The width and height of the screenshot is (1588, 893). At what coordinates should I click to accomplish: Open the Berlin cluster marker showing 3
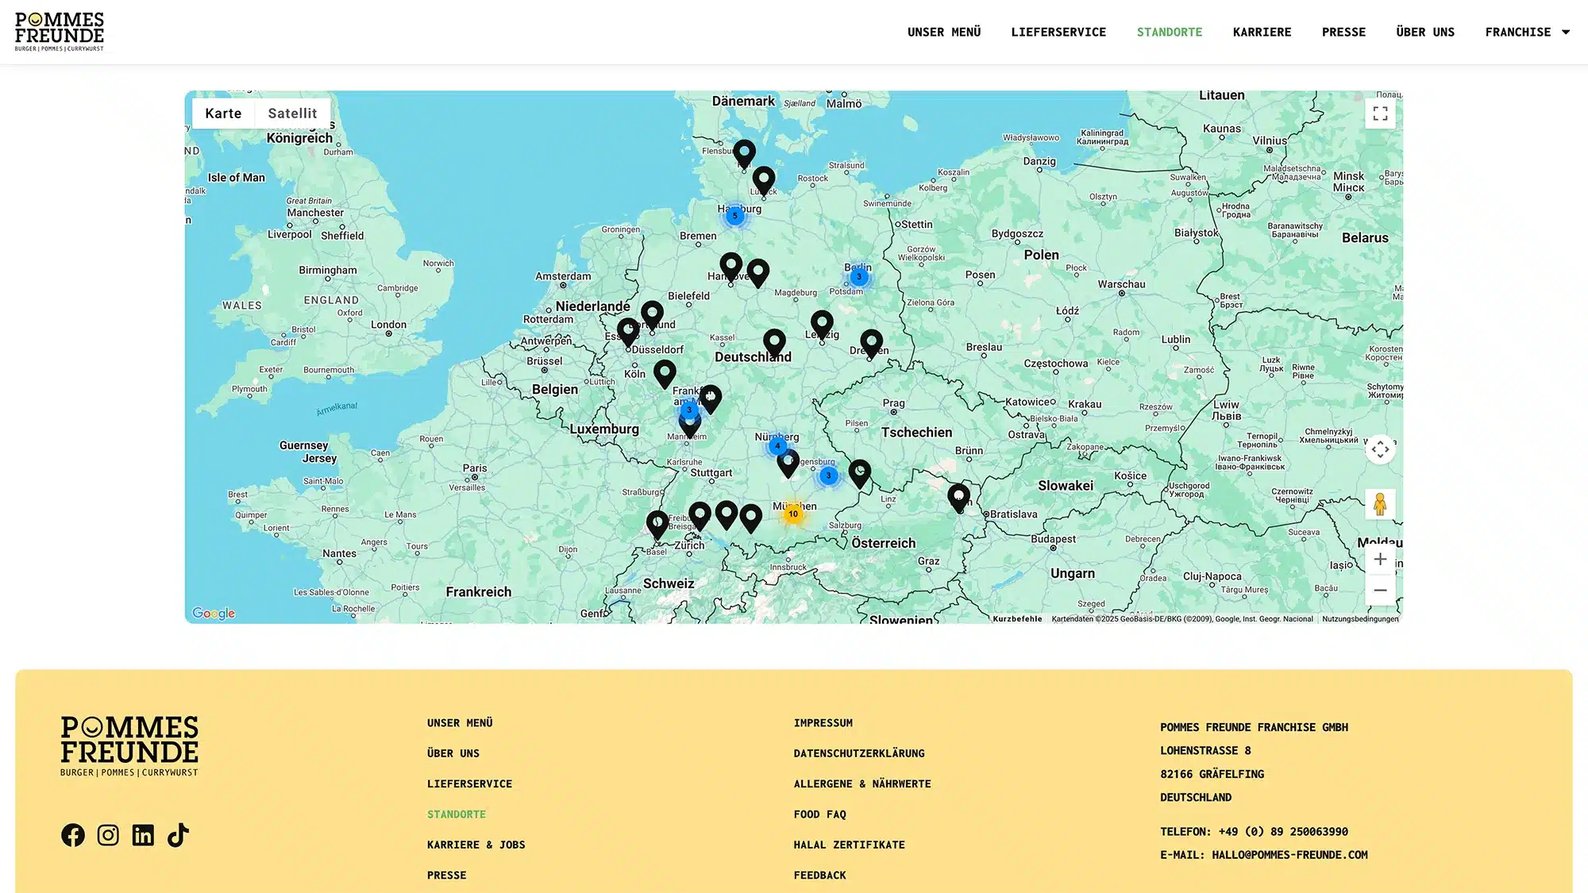click(x=858, y=277)
